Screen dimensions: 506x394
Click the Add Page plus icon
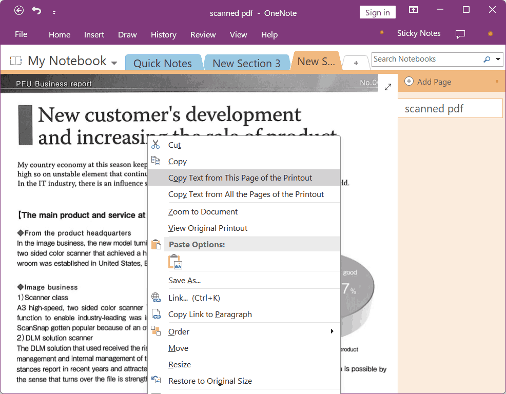click(x=409, y=82)
